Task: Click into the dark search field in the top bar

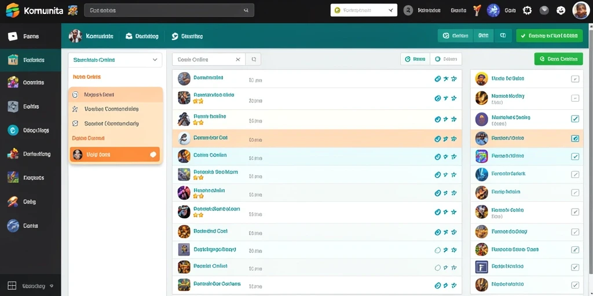Action: 169,10
